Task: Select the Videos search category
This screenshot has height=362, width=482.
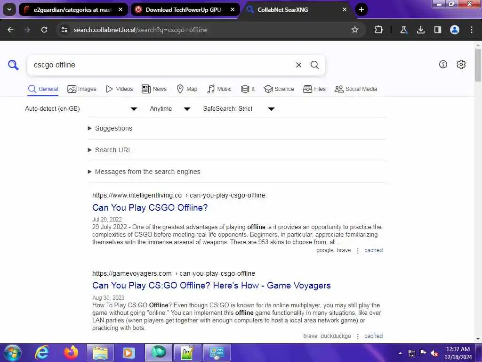Action: [x=119, y=89]
